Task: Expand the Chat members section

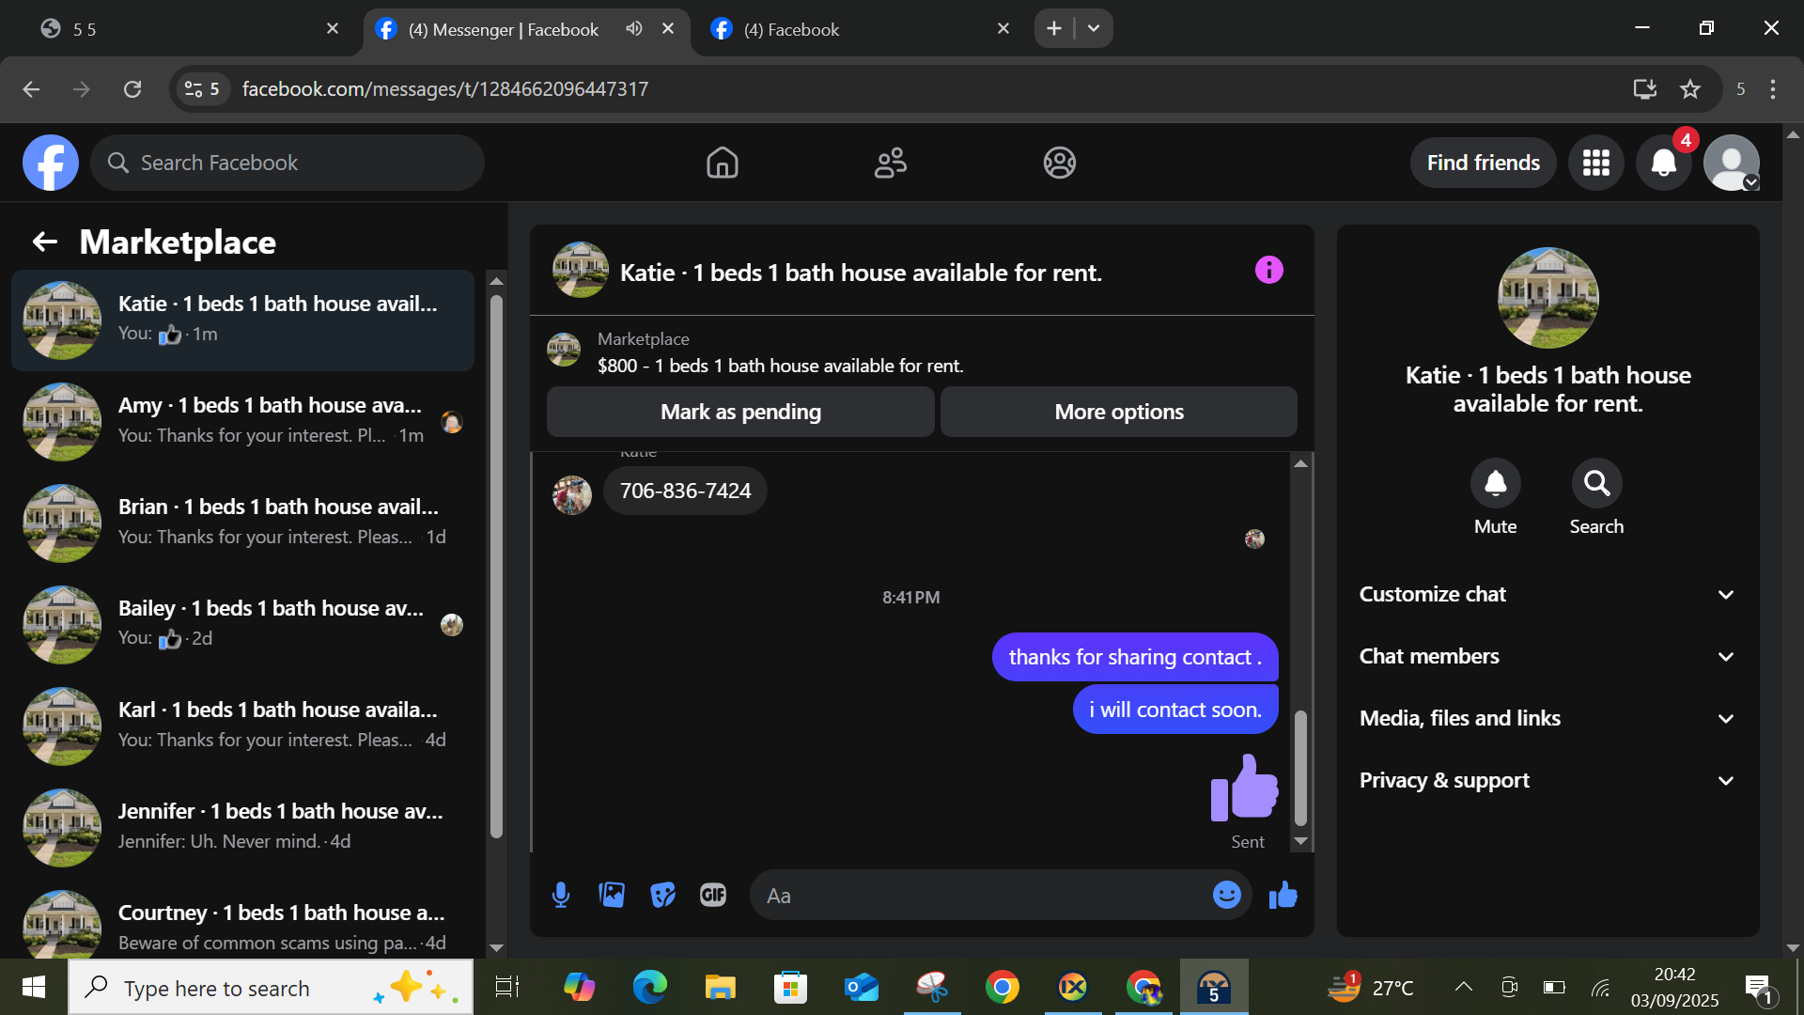Action: (1547, 656)
